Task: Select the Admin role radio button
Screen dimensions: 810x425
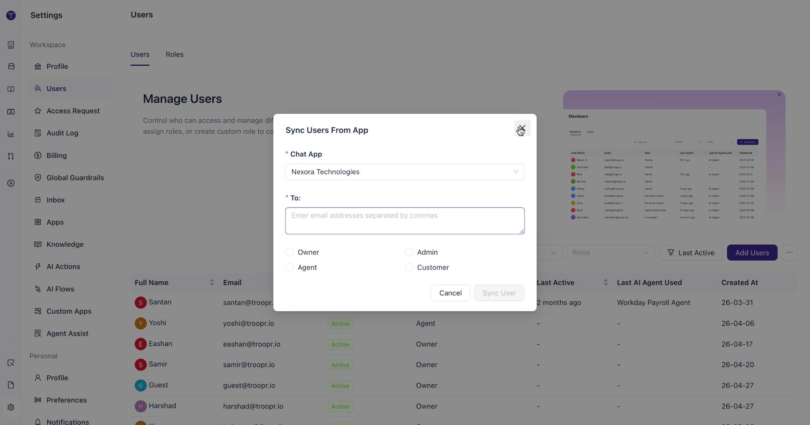Action: coord(409,252)
